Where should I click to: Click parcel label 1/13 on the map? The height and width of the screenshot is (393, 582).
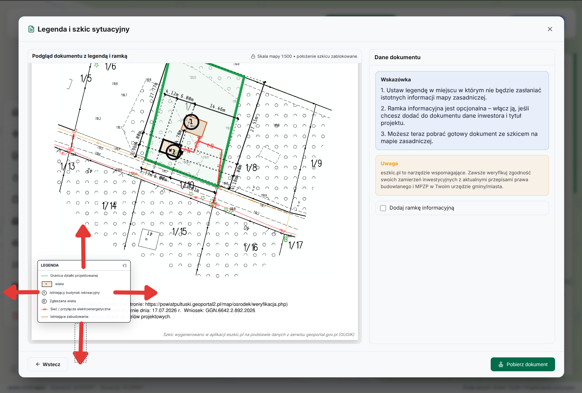coord(68,166)
